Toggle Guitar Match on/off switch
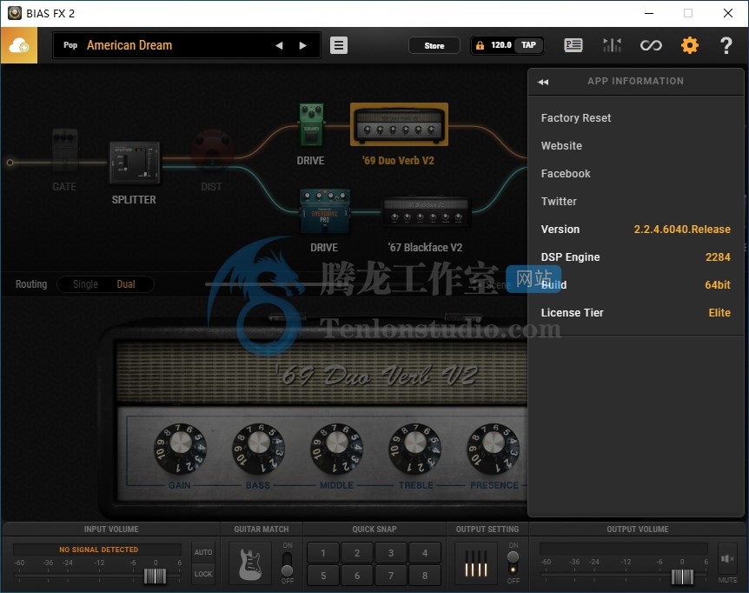 pyautogui.click(x=287, y=563)
